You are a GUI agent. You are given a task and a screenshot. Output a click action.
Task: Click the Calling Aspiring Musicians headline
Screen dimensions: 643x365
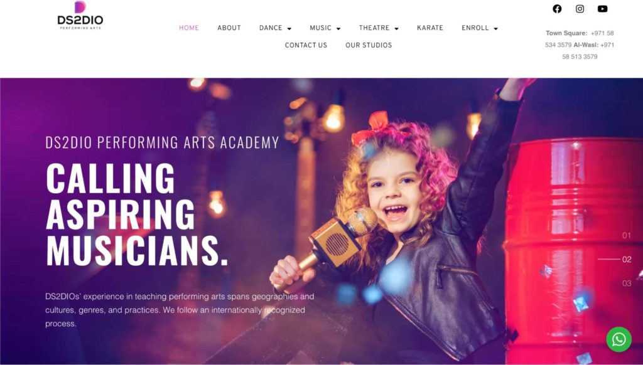[136, 213]
